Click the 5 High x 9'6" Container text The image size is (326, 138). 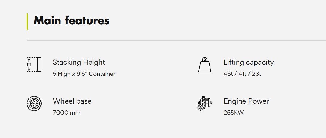point(84,74)
